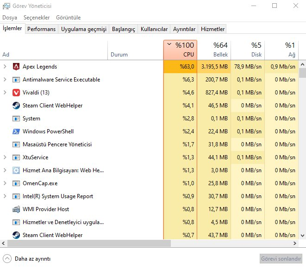Sort by the Disk column header
Viewport: 306px width, 269px height.
[x=248, y=50]
